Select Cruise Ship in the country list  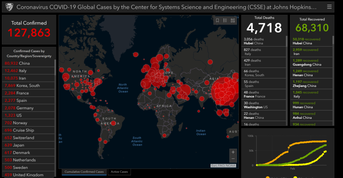pyautogui.click(x=28, y=130)
